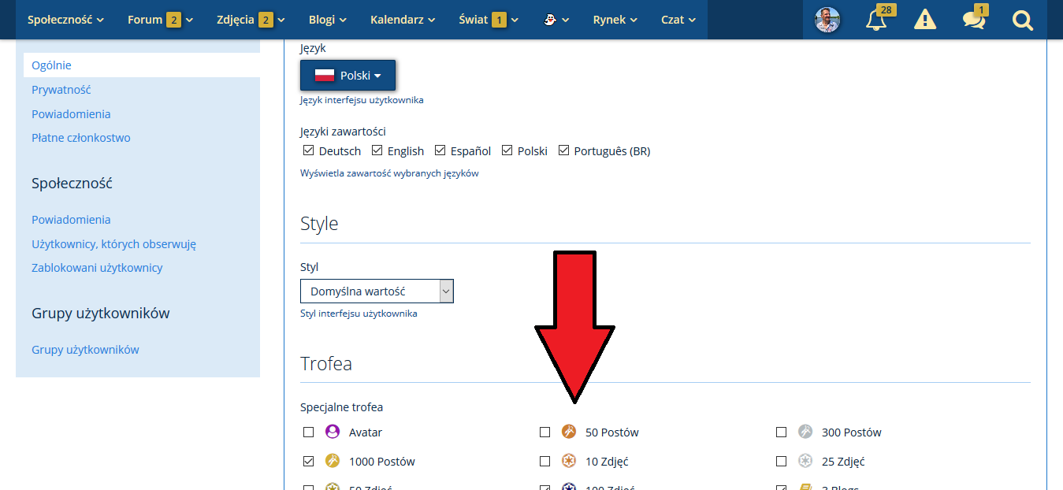Uncheck the Deutsch content language checkbox

tap(309, 150)
